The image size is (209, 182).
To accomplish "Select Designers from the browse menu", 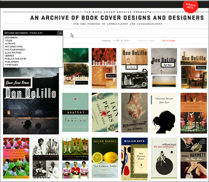I will pyautogui.click(x=11, y=38).
